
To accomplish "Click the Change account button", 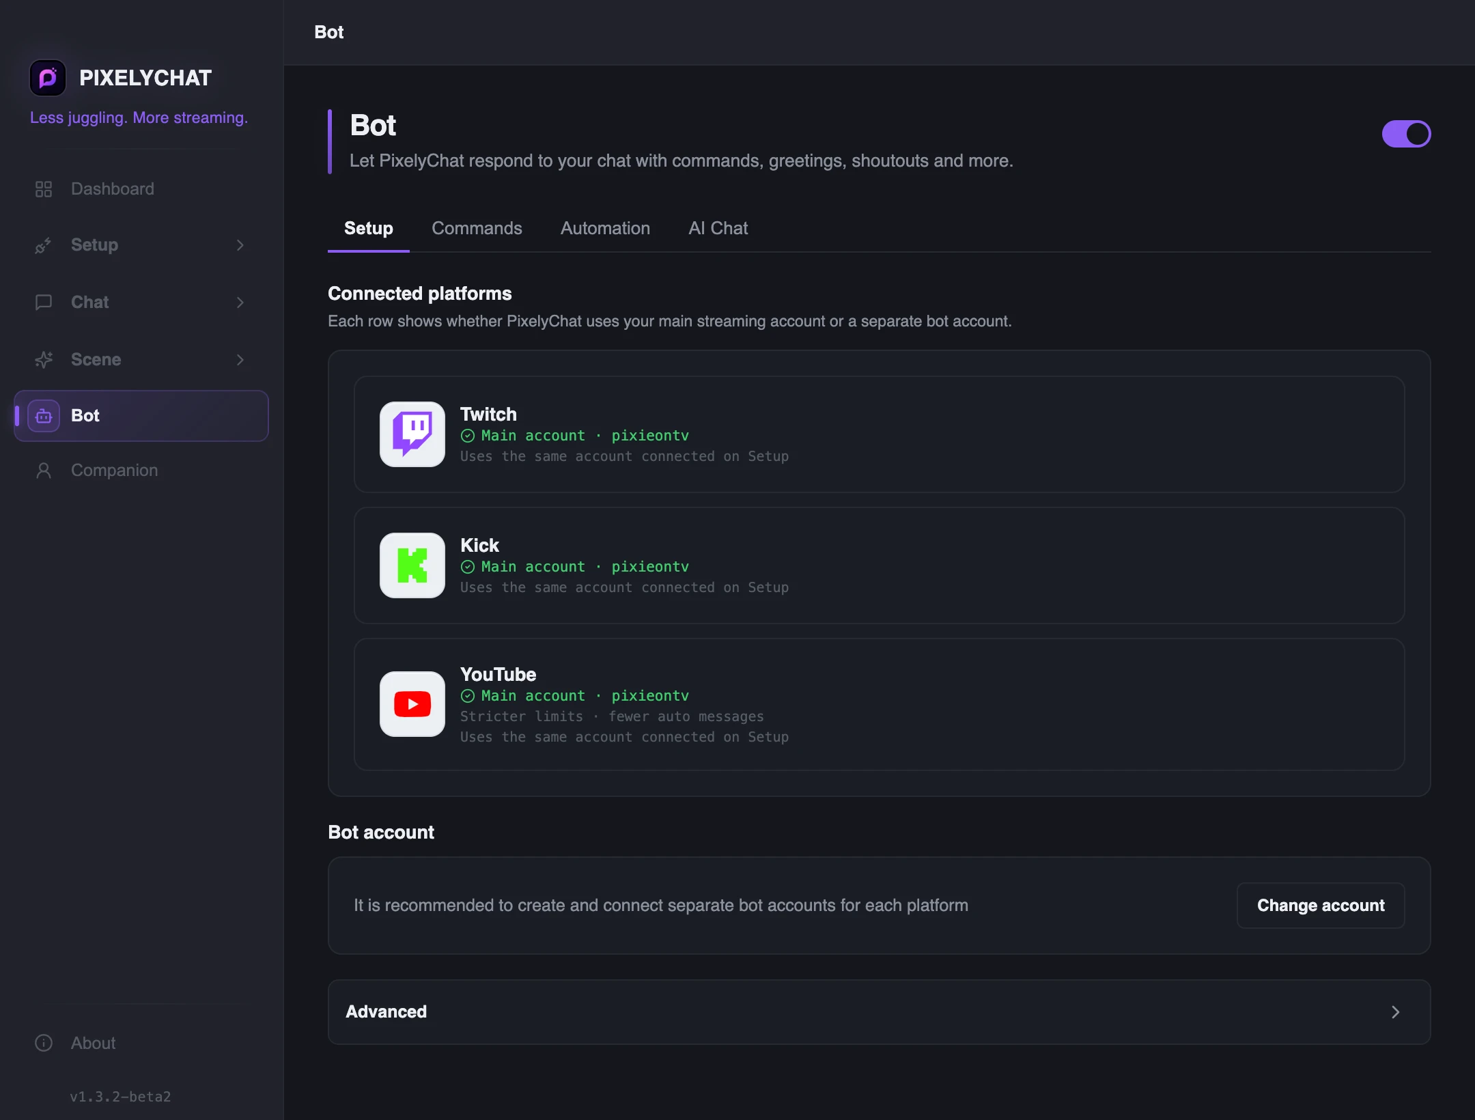I will [1321, 906].
